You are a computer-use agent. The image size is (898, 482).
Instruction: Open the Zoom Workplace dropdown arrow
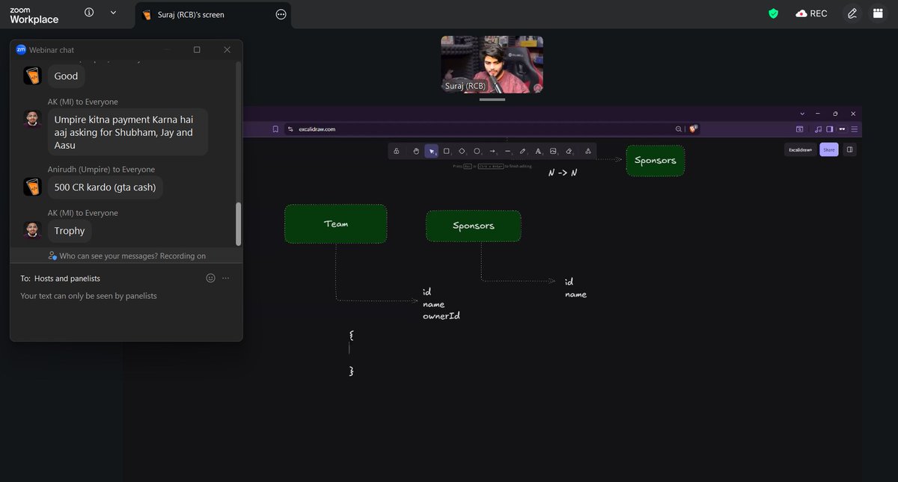pos(112,13)
